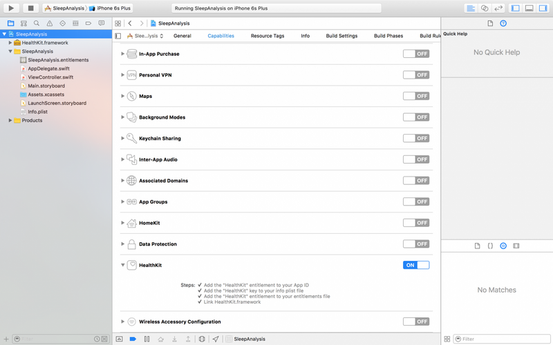Open the Report navigator speech-bubble icon
This screenshot has height=345, width=553.
(101, 23)
